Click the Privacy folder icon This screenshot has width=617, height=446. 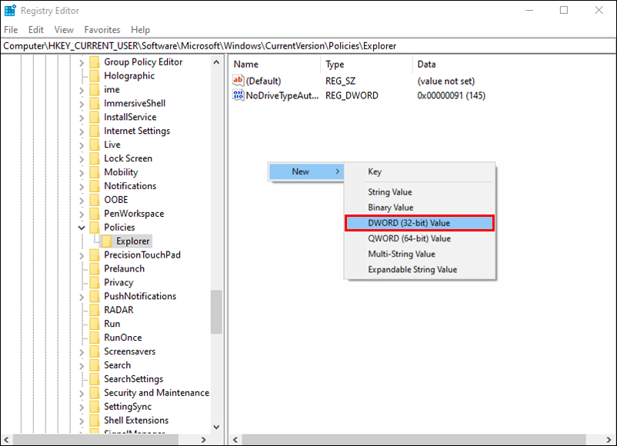95,282
